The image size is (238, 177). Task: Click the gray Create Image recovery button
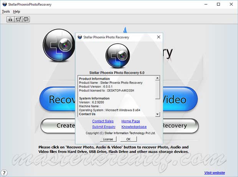(119, 126)
